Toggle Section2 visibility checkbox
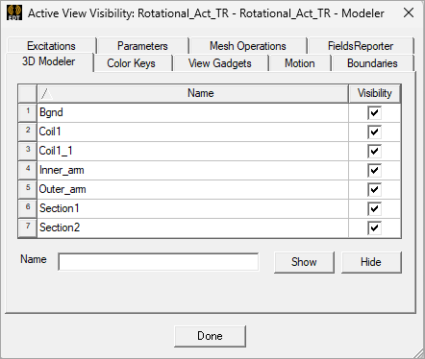Image resolution: width=425 pixels, height=359 pixels. click(x=374, y=227)
